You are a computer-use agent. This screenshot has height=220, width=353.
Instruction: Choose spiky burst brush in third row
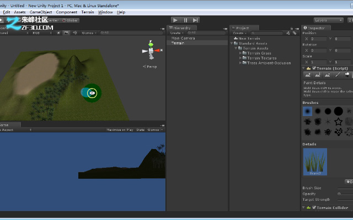328,132
